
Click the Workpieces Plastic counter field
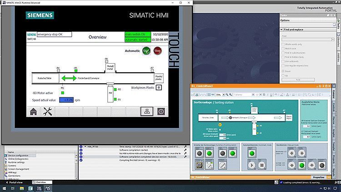tap(159, 87)
